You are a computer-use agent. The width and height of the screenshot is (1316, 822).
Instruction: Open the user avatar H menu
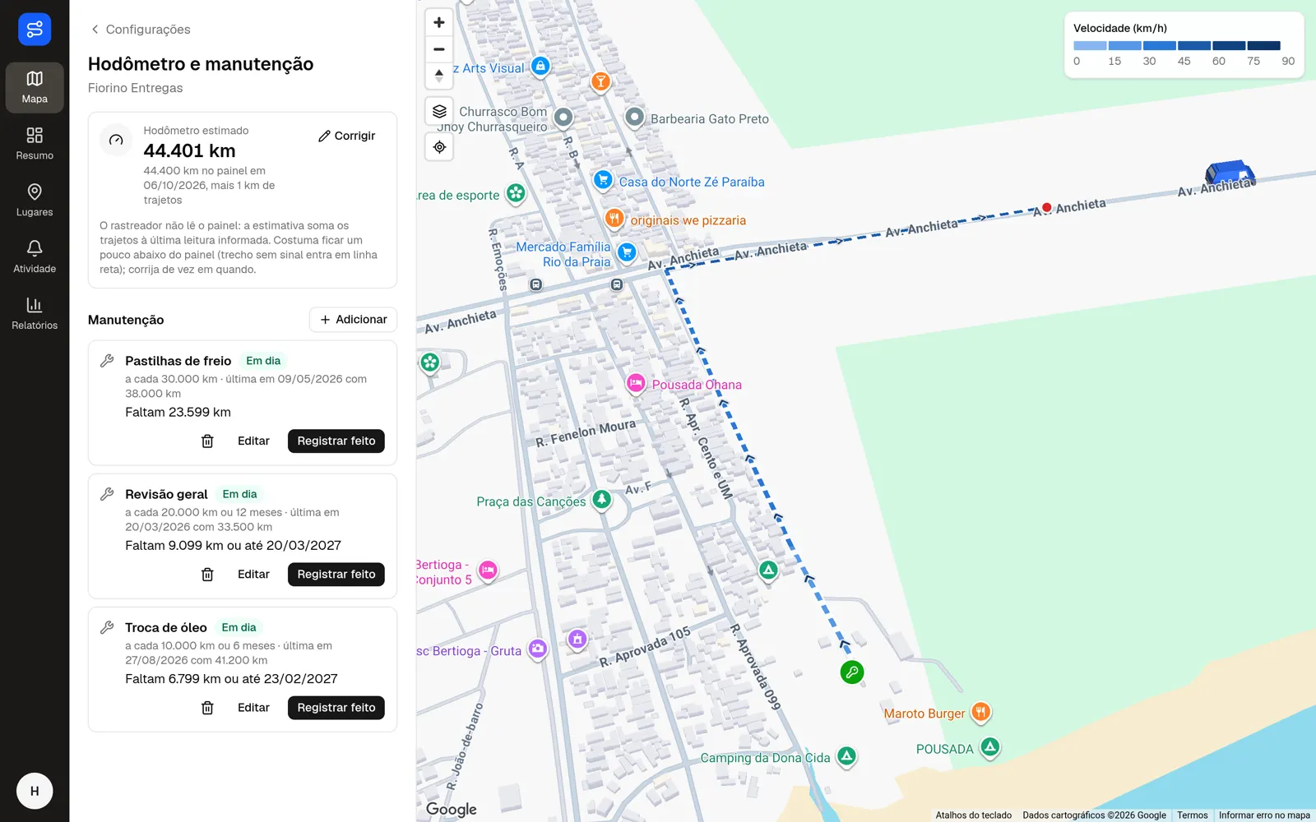pyautogui.click(x=35, y=791)
